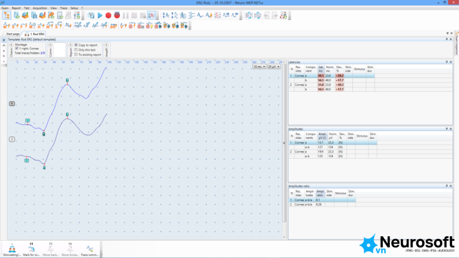The image size is (459, 258).
Task: Collapse the Comments panel chevron
Action: [50, 45]
